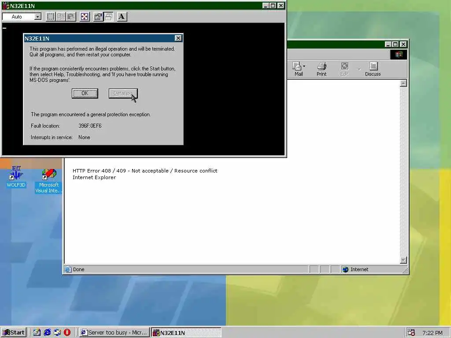Open the Properties icon in the DOS toolbar
This screenshot has height=338, width=451.
click(98, 17)
